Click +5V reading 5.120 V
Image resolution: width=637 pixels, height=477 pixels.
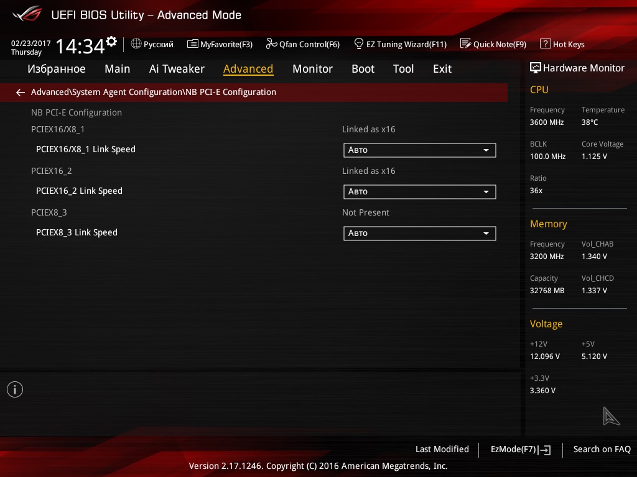pos(594,357)
